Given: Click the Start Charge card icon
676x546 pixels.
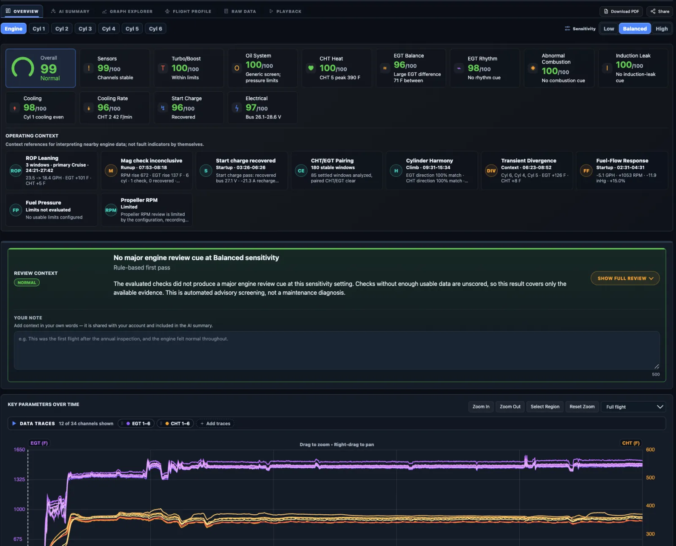Looking at the screenshot, I should (163, 108).
